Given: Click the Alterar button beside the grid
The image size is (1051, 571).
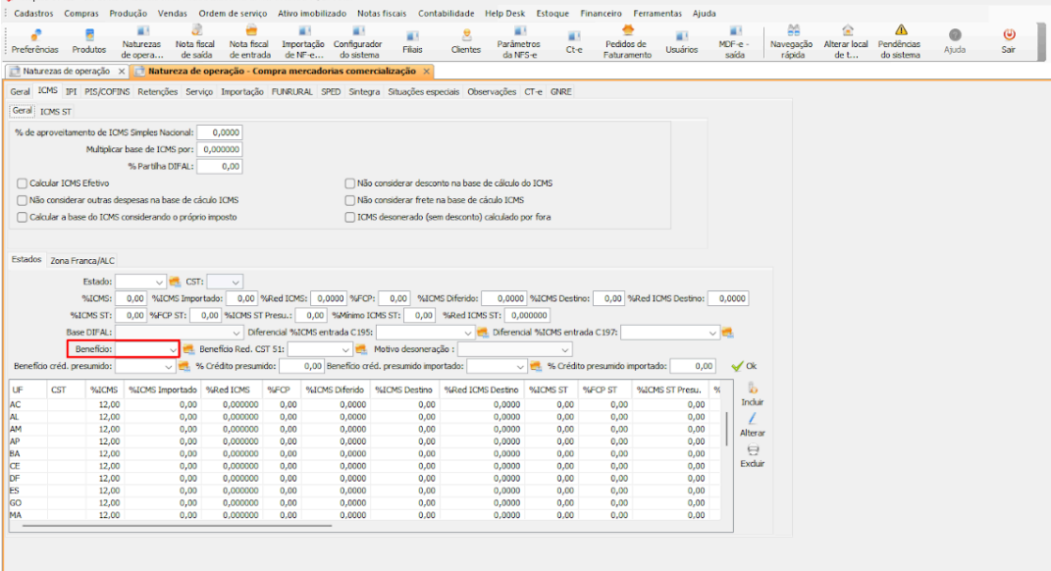Looking at the screenshot, I should [753, 425].
